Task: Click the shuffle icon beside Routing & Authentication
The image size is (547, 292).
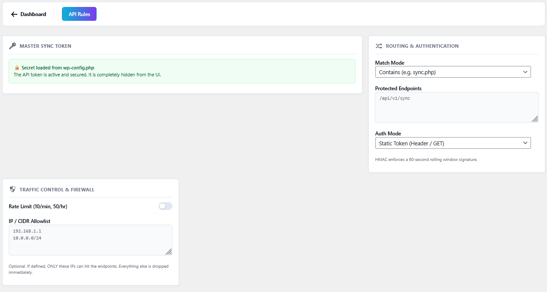Action: [379, 46]
